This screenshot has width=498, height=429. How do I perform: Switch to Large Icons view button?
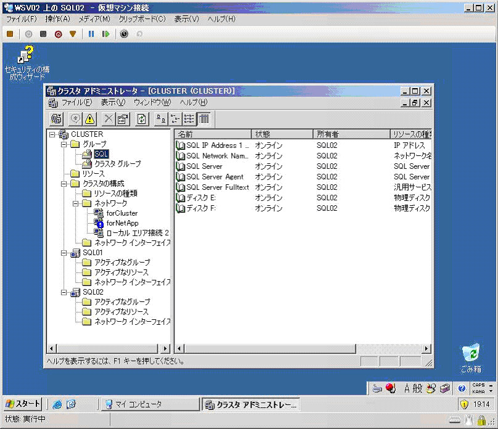(160, 119)
